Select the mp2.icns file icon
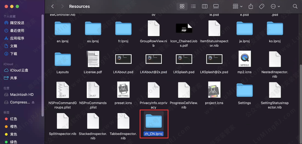Viewport: 302px width, 144px height. pyautogui.click(x=244, y=59)
